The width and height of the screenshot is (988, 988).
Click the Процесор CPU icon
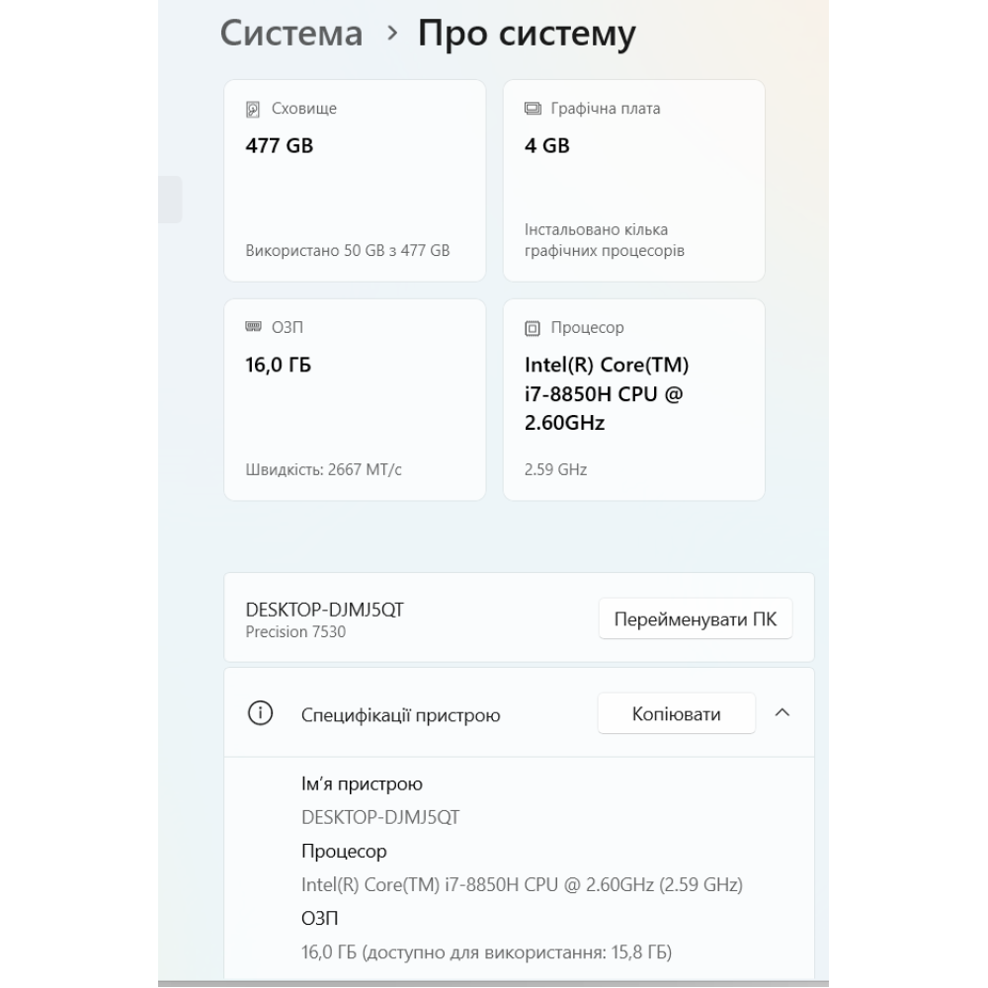pos(533,328)
